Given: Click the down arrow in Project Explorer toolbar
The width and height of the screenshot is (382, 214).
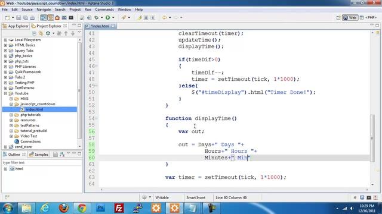Looking at the screenshot, I should [x=73, y=33].
